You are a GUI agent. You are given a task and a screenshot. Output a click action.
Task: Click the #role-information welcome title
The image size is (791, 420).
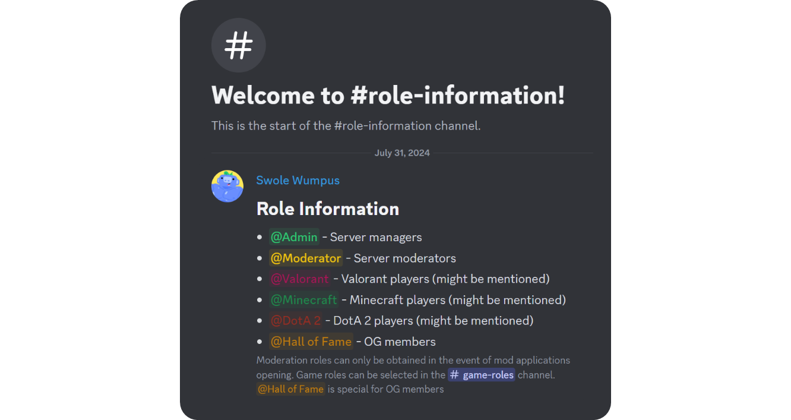(388, 95)
